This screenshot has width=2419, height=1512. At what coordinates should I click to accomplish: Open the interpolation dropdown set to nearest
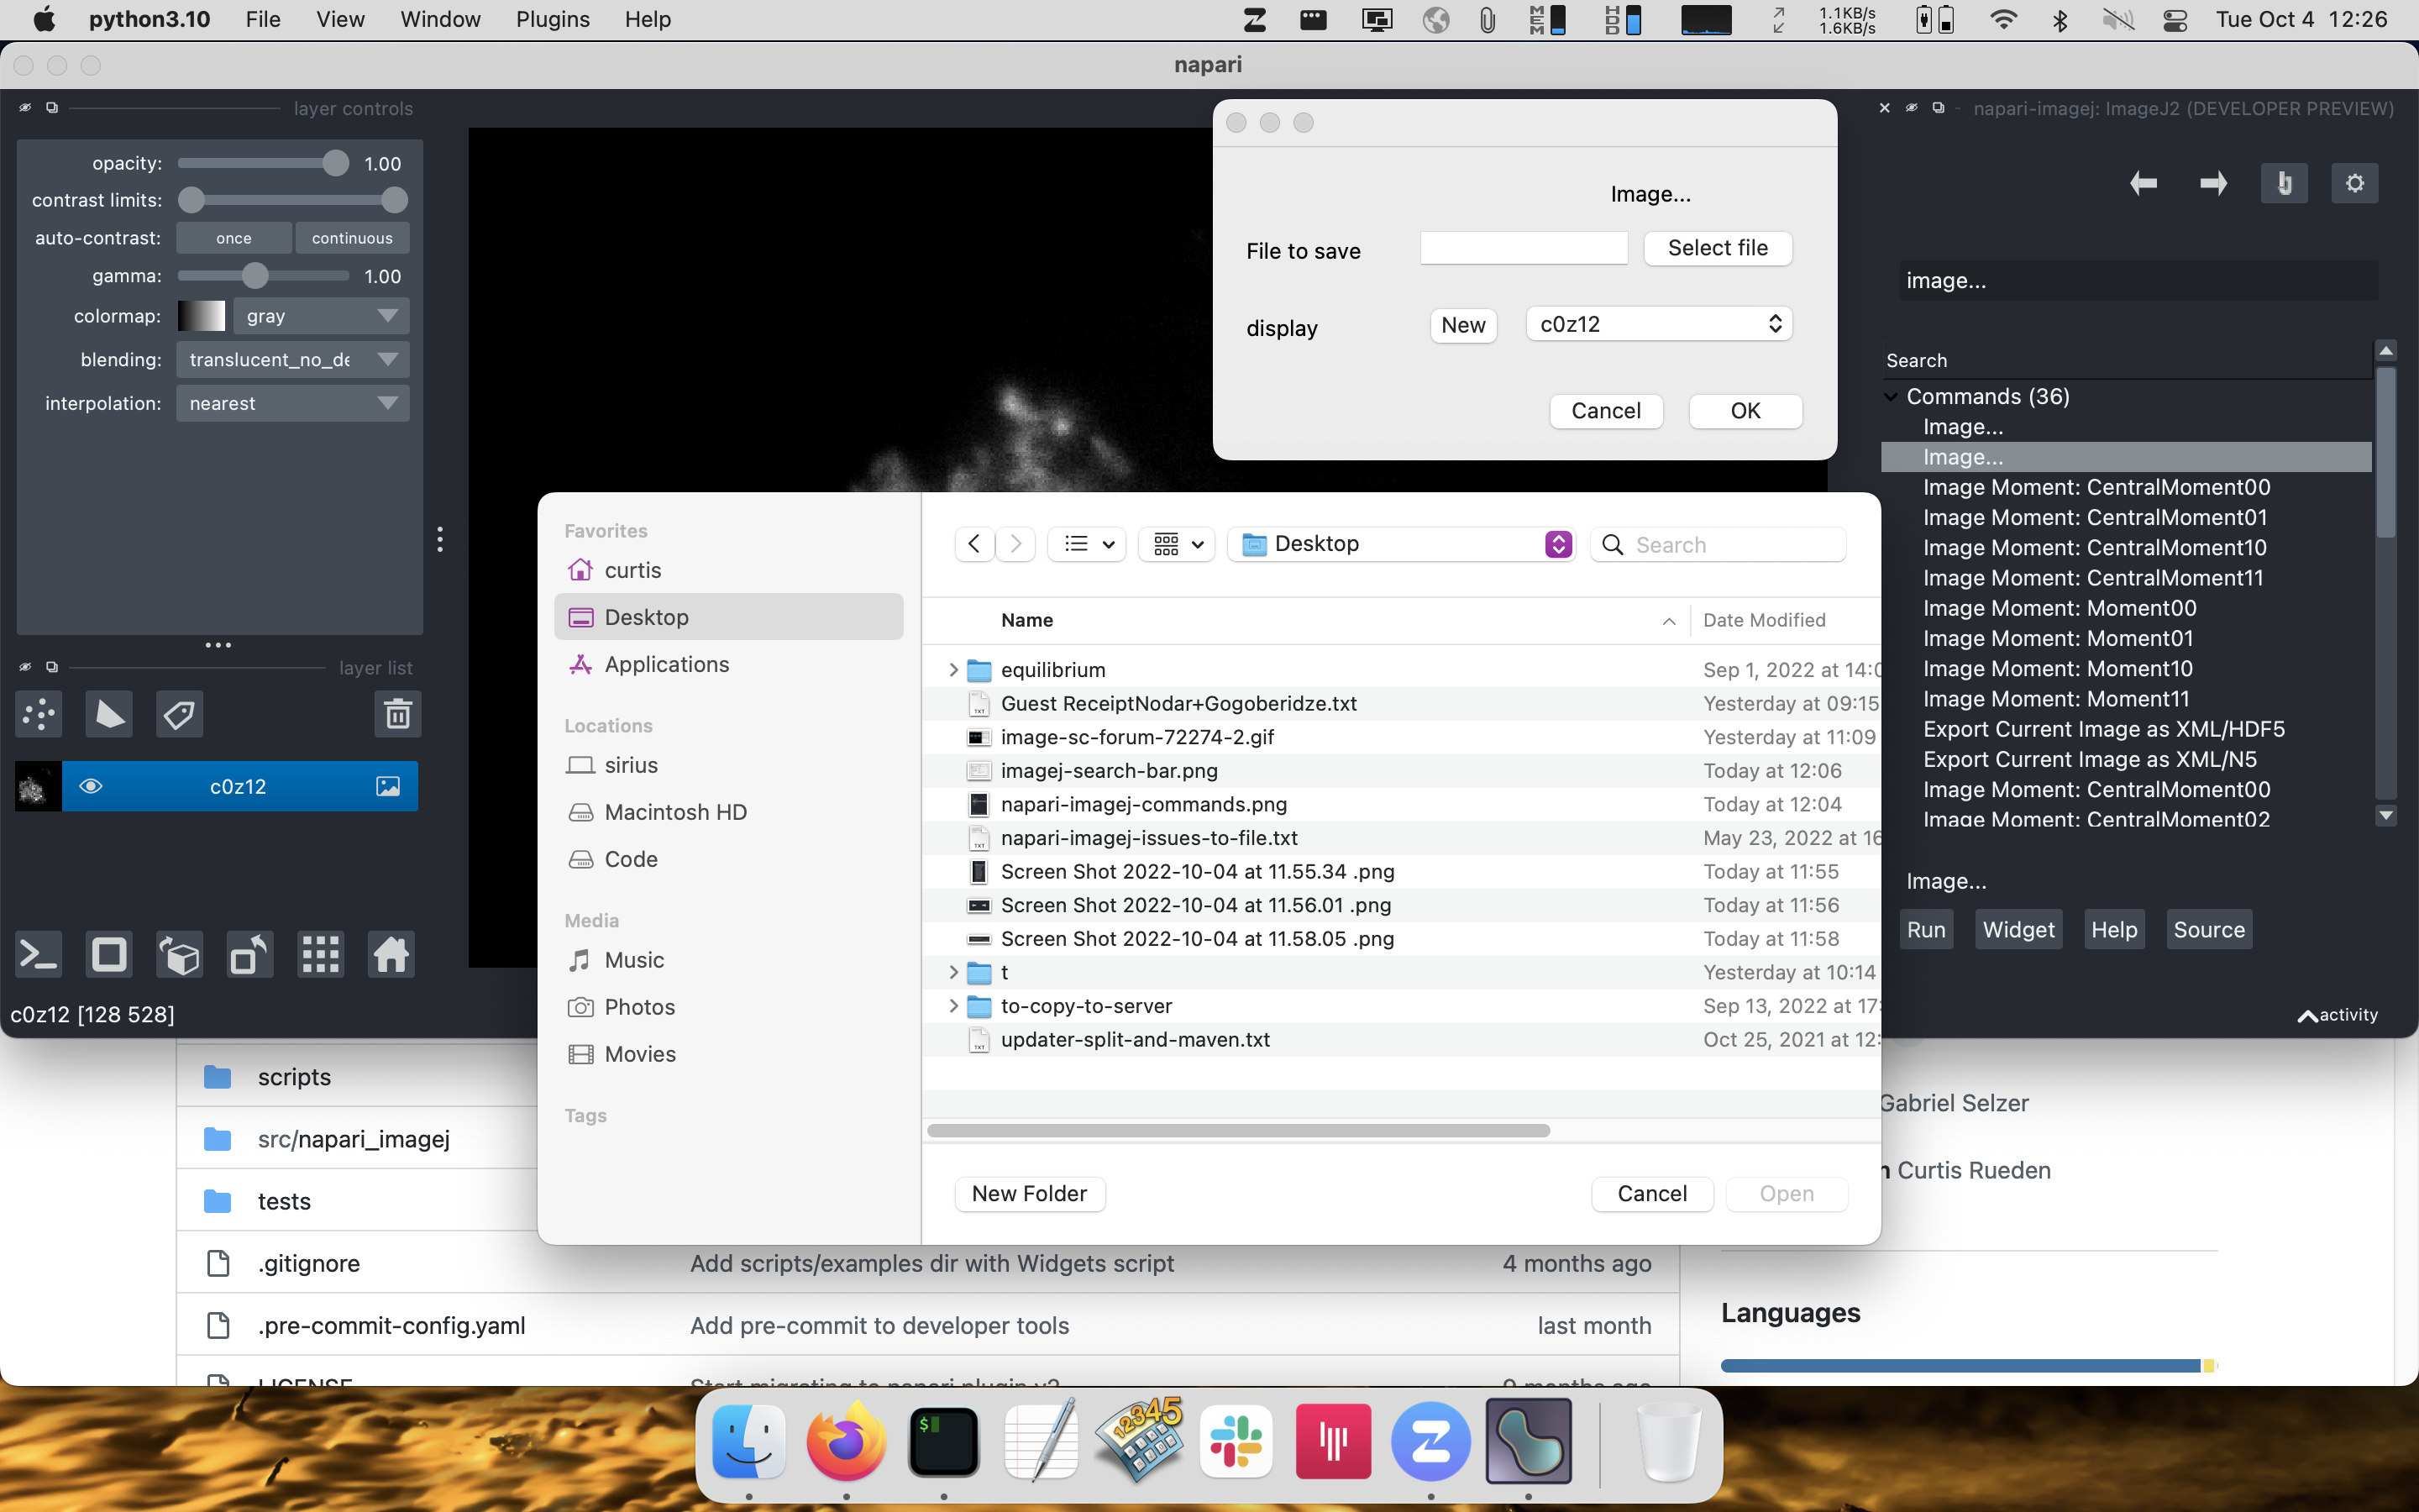click(x=292, y=403)
